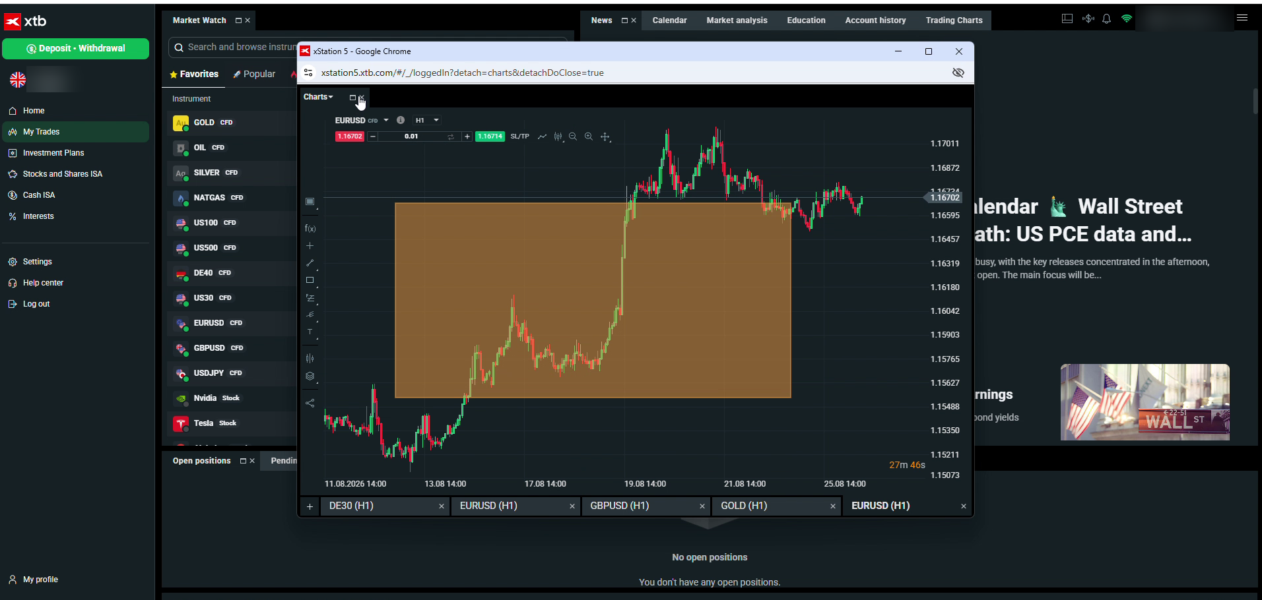The height and width of the screenshot is (600, 1262).
Task: Decrease trade volume with minus stepper
Action: pyautogui.click(x=373, y=136)
